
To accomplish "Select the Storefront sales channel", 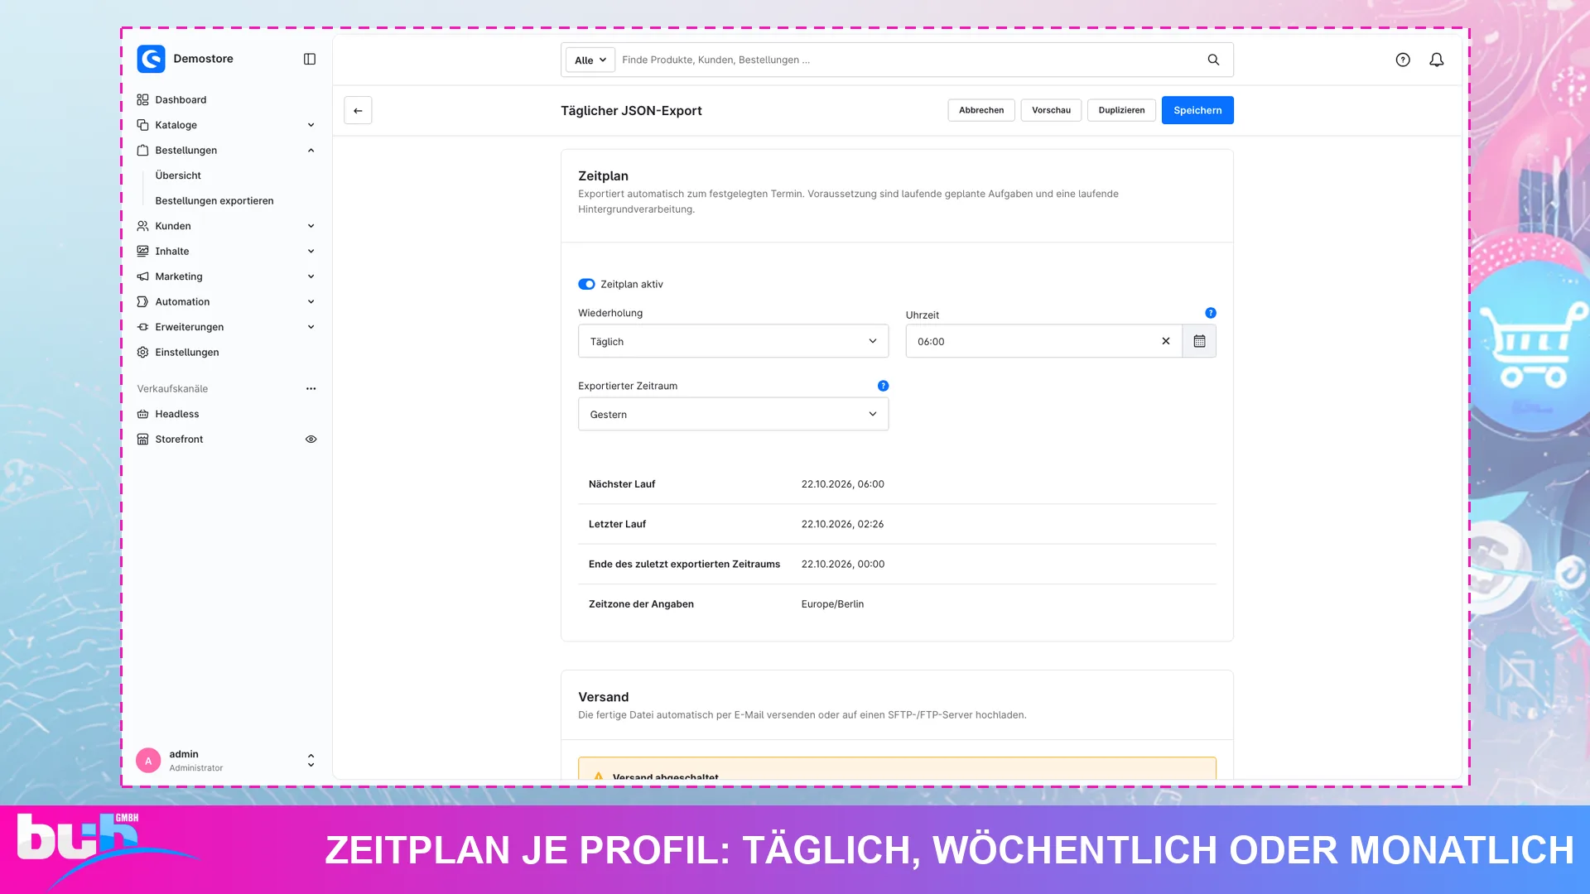I will pos(179,440).
